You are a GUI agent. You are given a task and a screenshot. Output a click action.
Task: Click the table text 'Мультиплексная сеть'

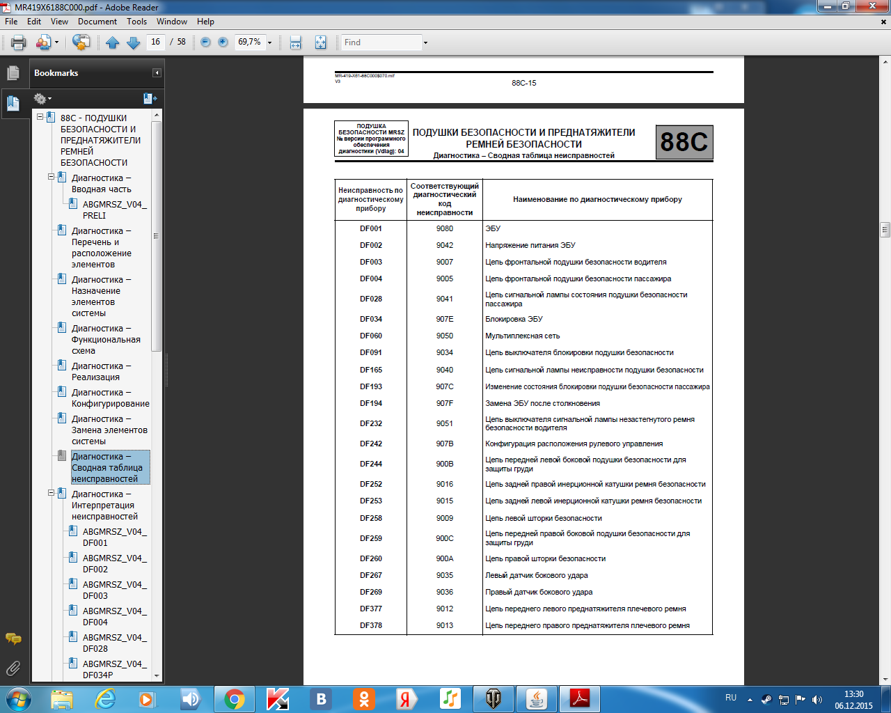pos(523,336)
